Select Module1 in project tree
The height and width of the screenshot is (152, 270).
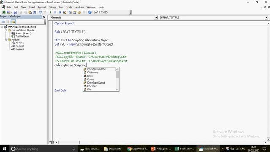[x=19, y=43]
